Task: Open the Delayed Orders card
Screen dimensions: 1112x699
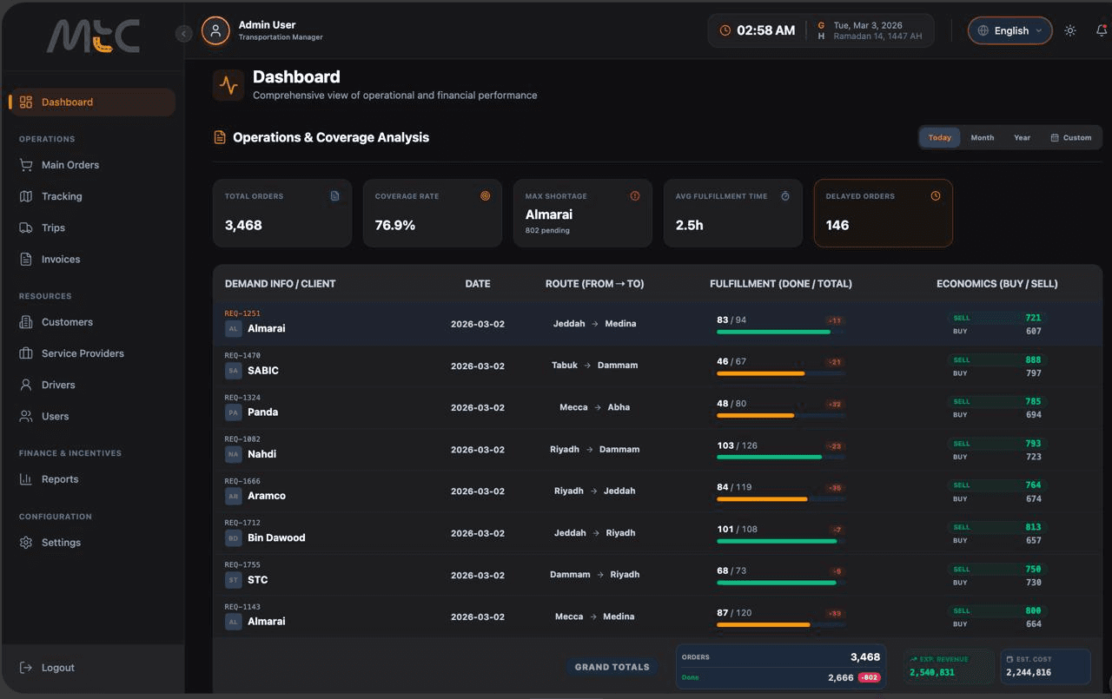Action: pyautogui.click(x=884, y=213)
